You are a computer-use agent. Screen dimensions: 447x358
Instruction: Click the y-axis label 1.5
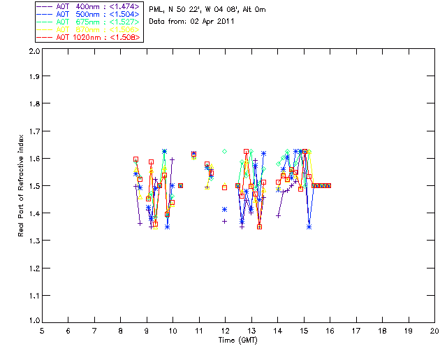click(34, 185)
